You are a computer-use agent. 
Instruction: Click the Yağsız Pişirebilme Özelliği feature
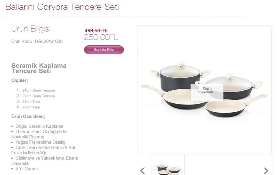[x=41, y=142]
